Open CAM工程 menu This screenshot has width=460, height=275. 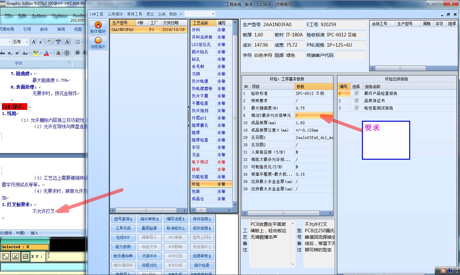[96, 14]
